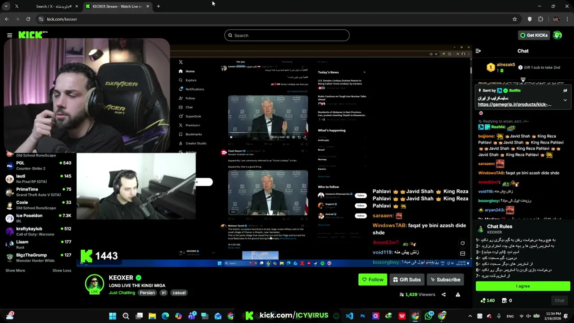Expand recommended channels with Show More
Image resolution: width=574 pixels, height=323 pixels.
[15, 271]
